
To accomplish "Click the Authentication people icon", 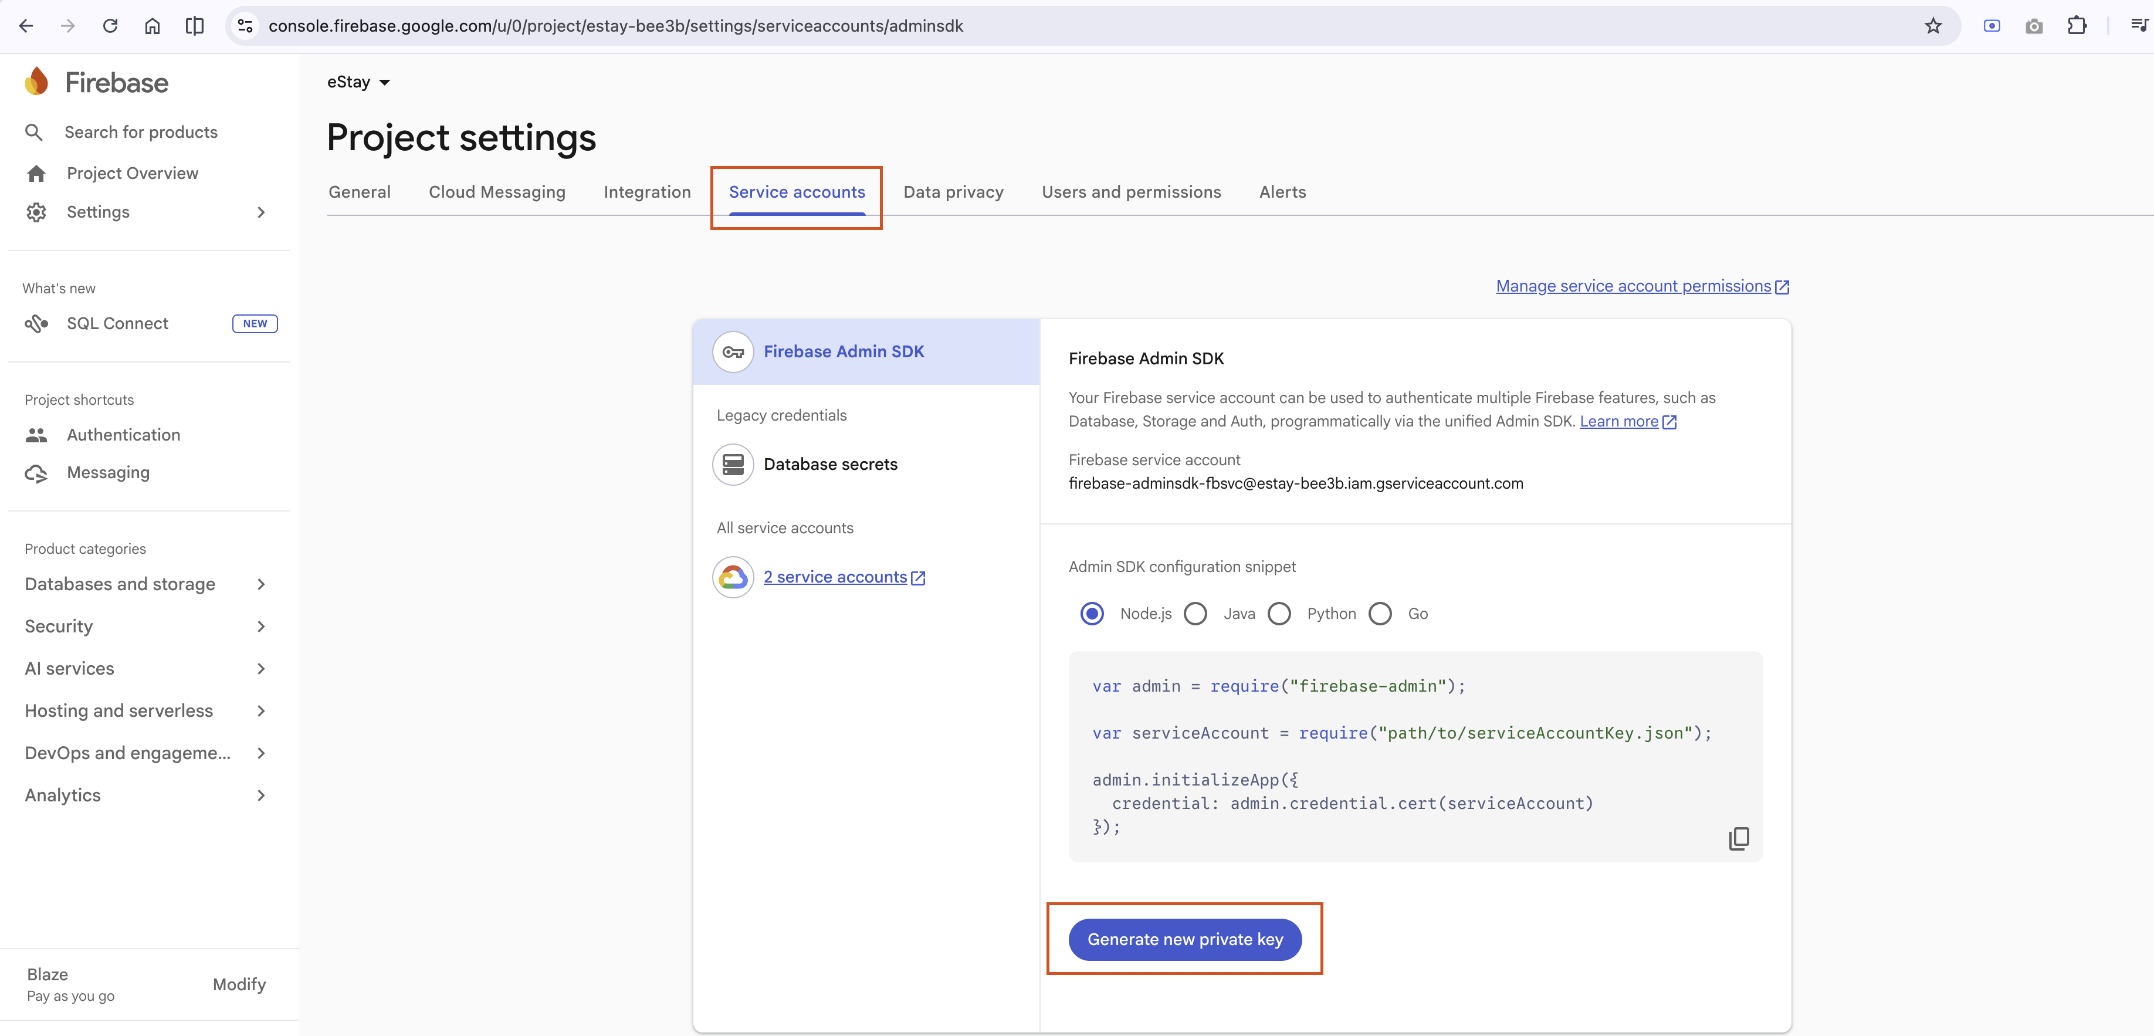I will point(36,435).
